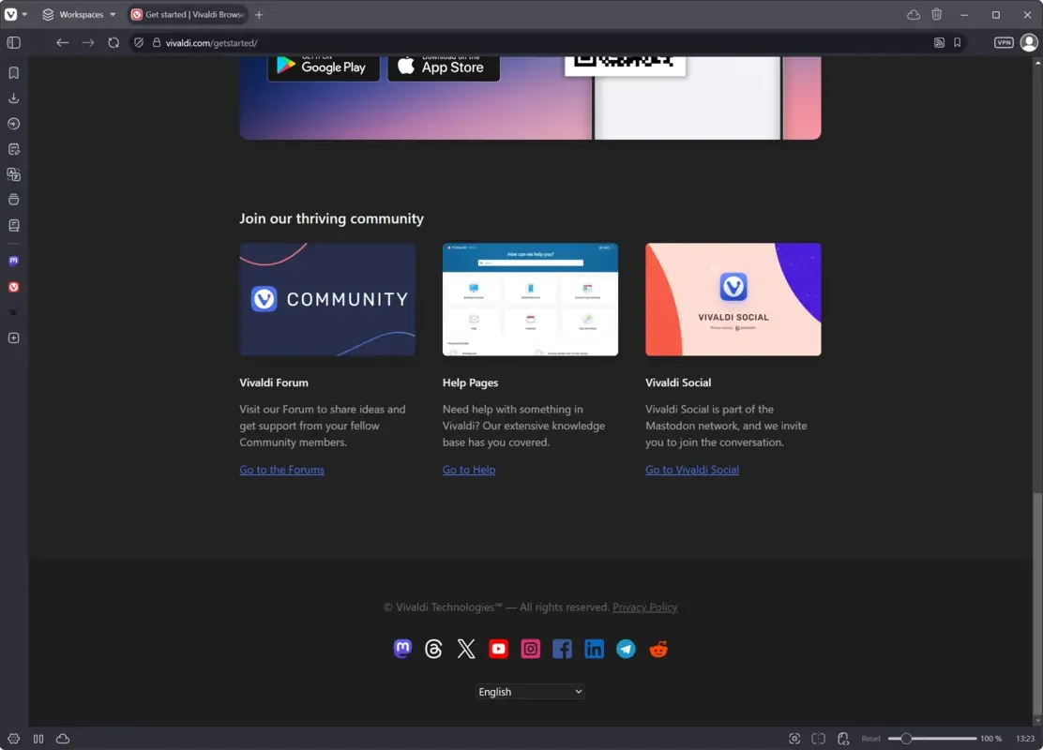The width and height of the screenshot is (1043, 750).
Task: Follow the Go to the Forums link
Action: point(281,469)
